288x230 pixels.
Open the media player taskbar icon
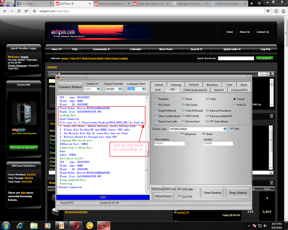click(48, 226)
